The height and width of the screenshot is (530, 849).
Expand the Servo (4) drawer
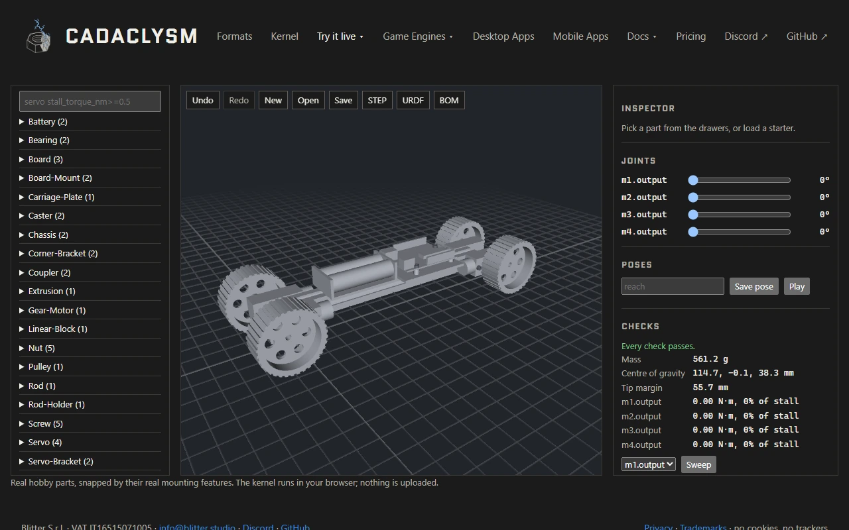90,443
